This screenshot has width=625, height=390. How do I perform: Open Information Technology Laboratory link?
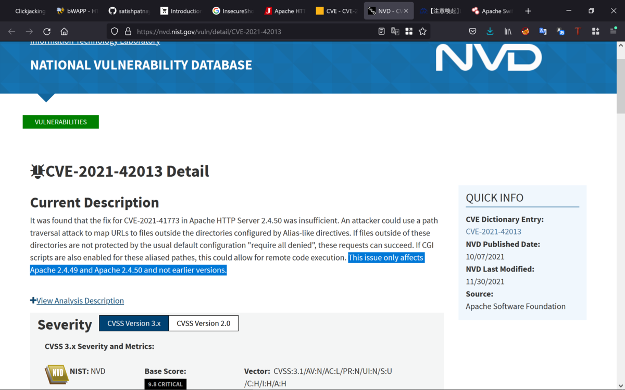click(x=95, y=42)
